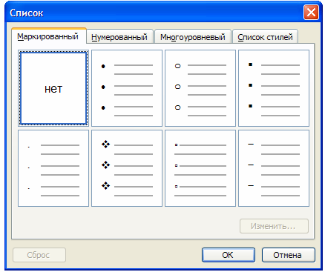Click the topmost four-diamond bullet symbol
325x272 pixels.
click(x=105, y=145)
